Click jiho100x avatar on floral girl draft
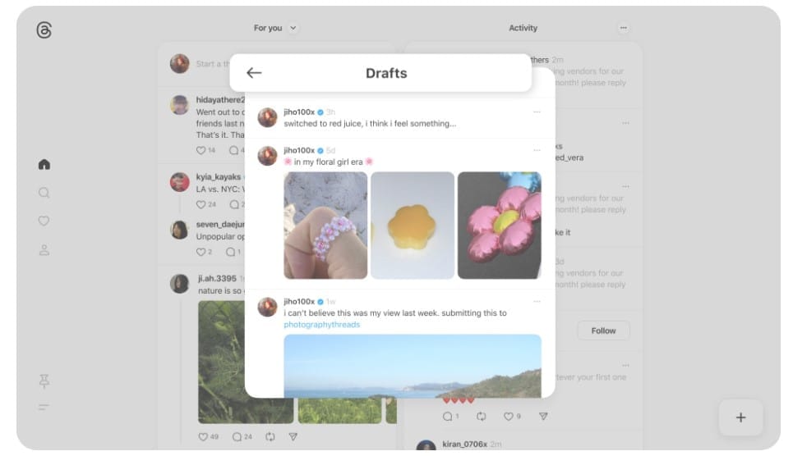The height and width of the screenshot is (456, 802). pos(267,156)
